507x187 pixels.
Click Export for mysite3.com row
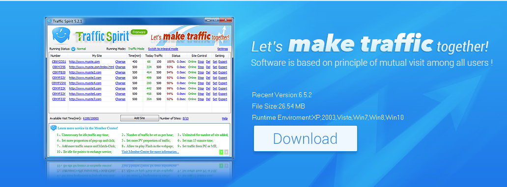click(x=223, y=78)
